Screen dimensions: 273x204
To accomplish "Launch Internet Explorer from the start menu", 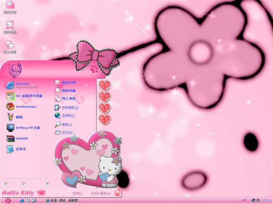I will click(22, 85).
